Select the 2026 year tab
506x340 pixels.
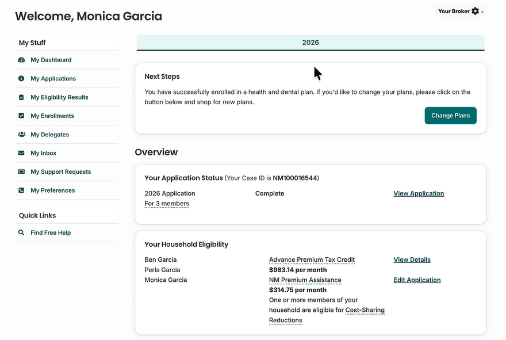pyautogui.click(x=310, y=43)
